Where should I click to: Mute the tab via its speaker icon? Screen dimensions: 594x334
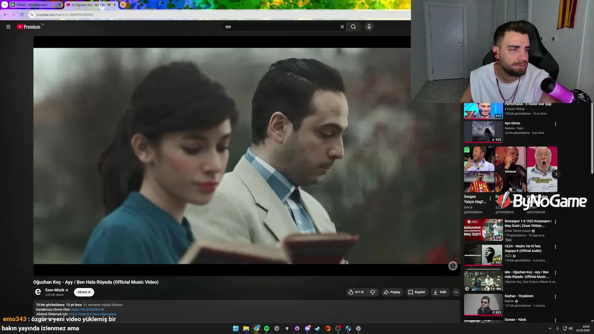click(x=110, y=5)
